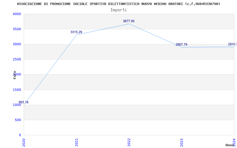
Task: Click the 3500 y-axis tick label
Action: click(x=17, y=29)
